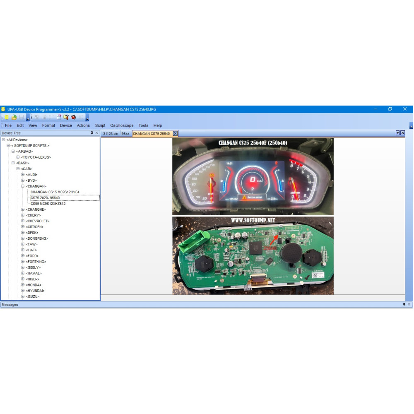Collapse the DASH tree node

(x=13, y=163)
